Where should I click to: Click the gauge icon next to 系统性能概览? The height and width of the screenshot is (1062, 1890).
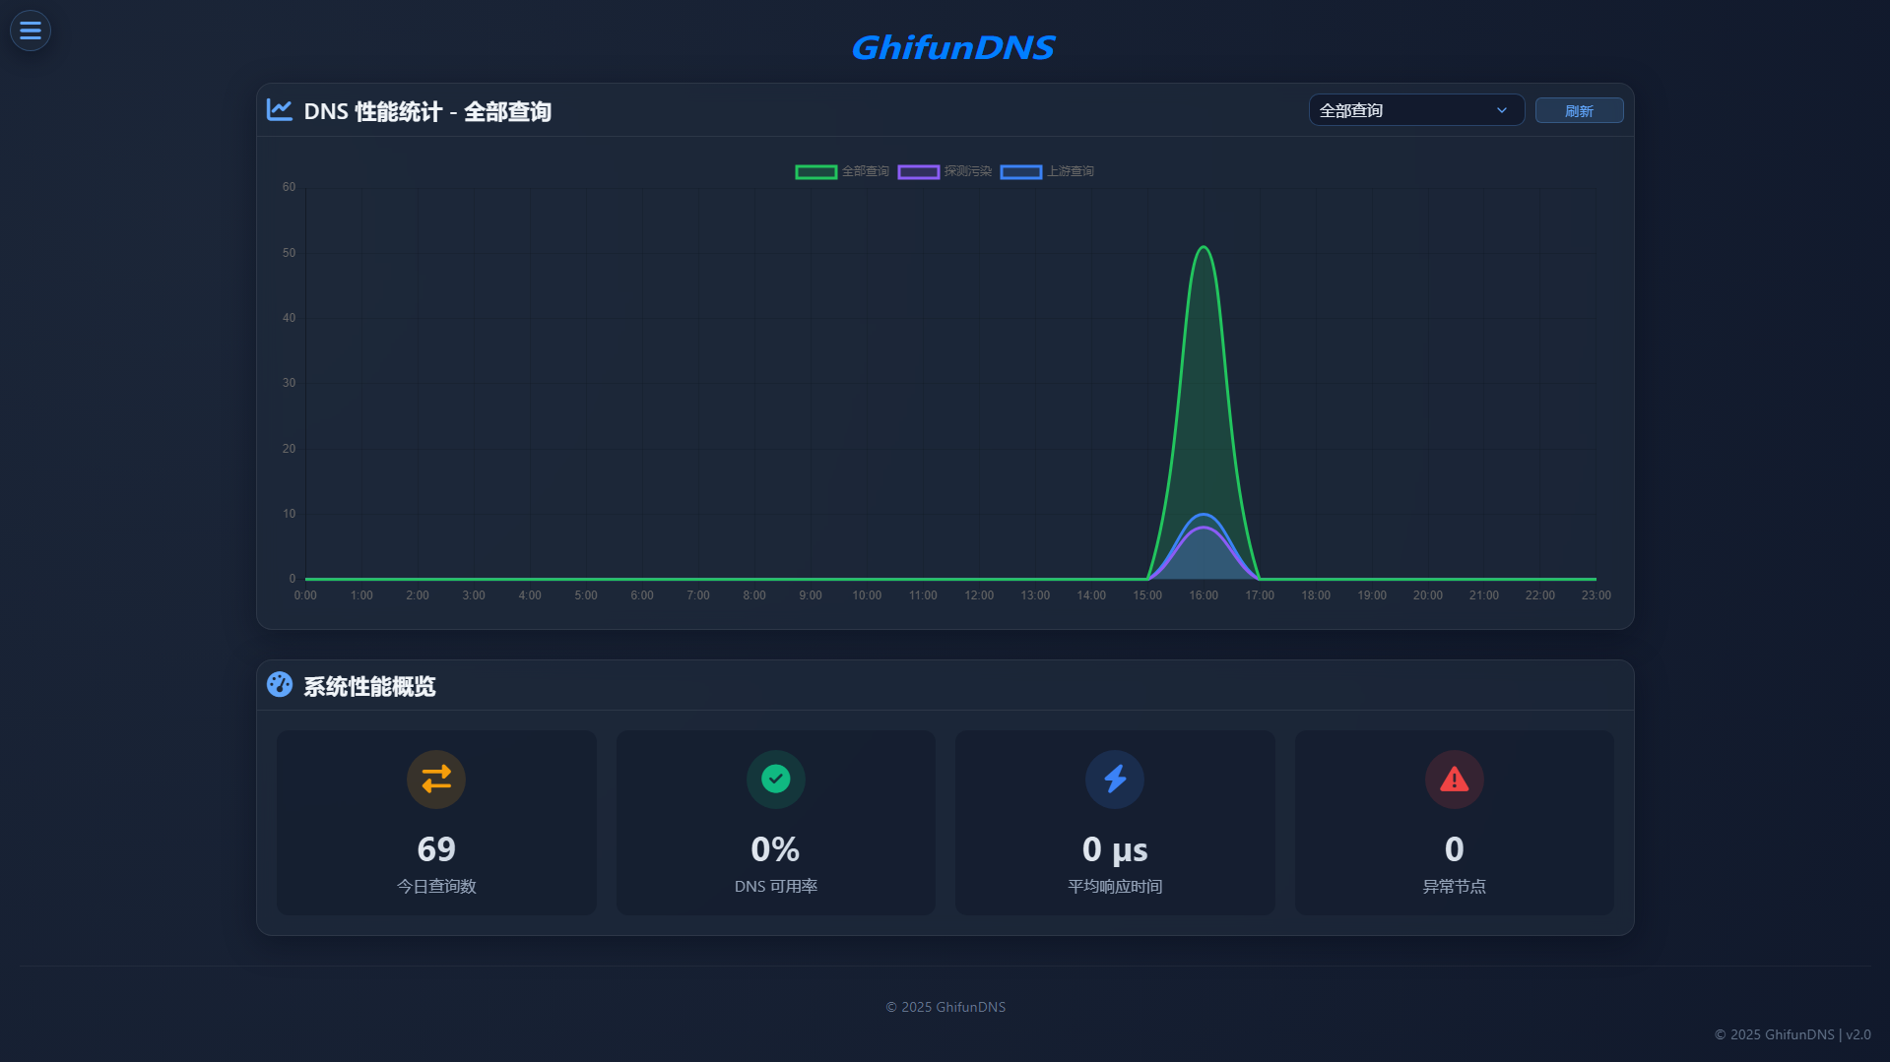(280, 685)
